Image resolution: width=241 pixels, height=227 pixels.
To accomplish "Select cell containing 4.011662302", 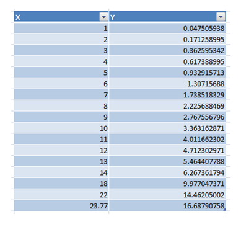I will click(x=167, y=139).
